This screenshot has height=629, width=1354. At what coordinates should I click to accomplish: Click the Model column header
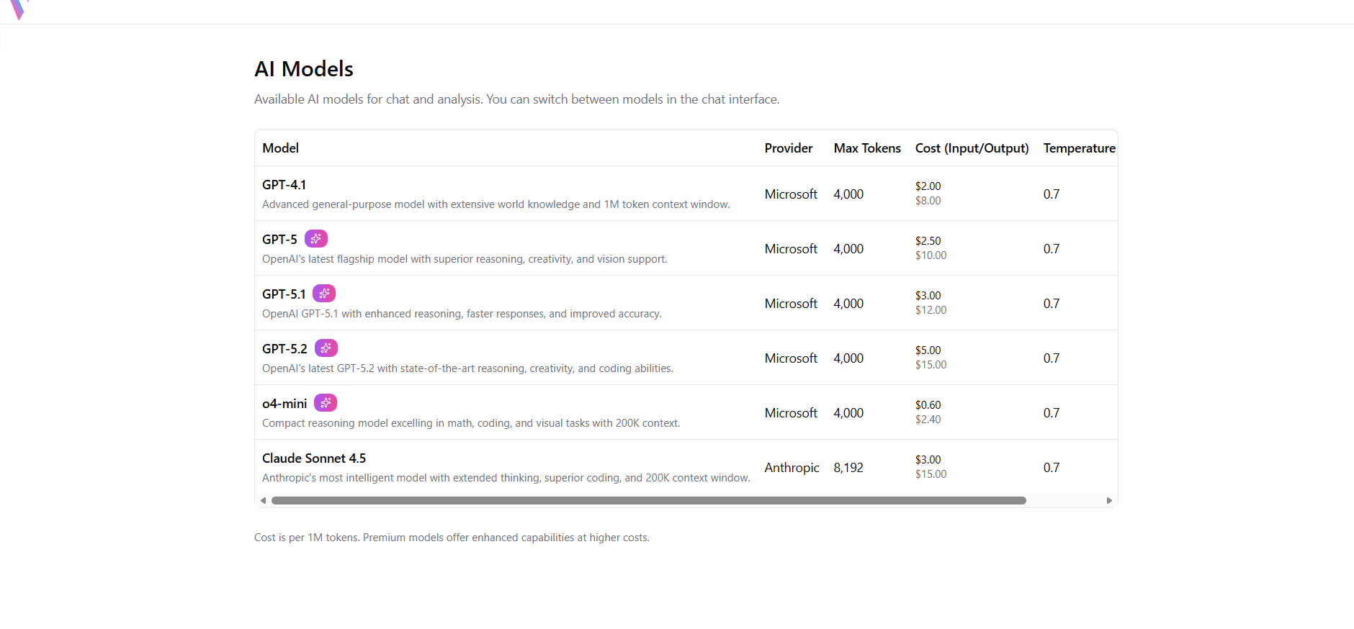click(x=280, y=148)
